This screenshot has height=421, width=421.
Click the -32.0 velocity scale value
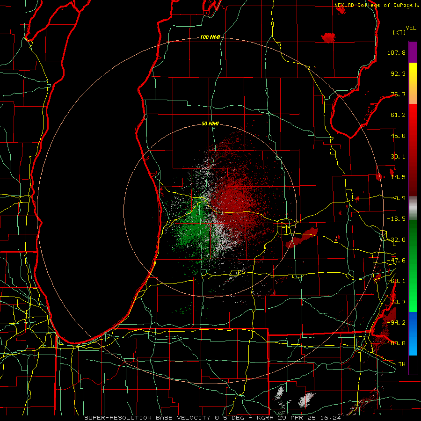(396, 240)
